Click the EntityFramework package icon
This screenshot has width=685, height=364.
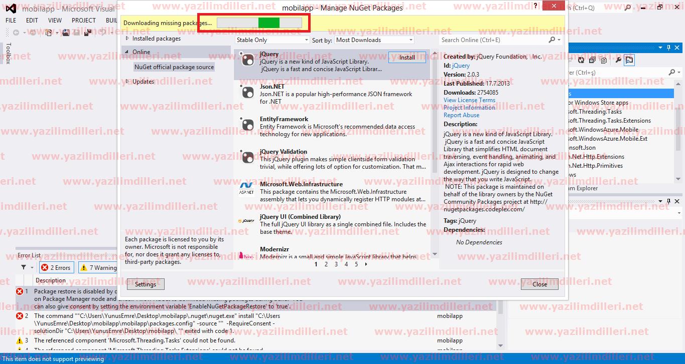(247, 125)
